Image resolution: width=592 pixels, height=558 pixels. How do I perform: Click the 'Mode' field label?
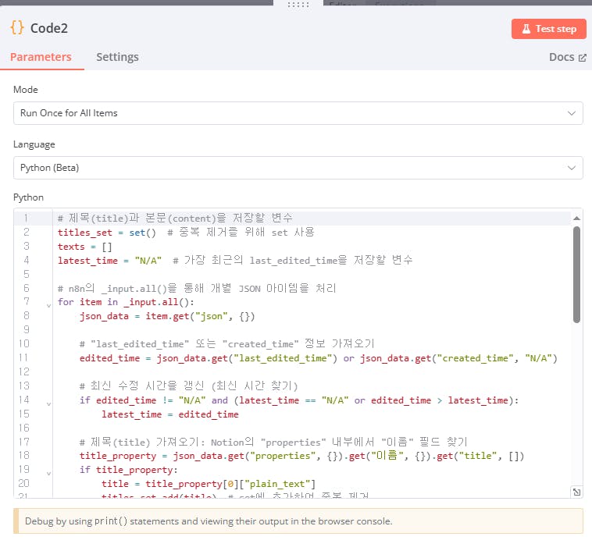click(26, 90)
